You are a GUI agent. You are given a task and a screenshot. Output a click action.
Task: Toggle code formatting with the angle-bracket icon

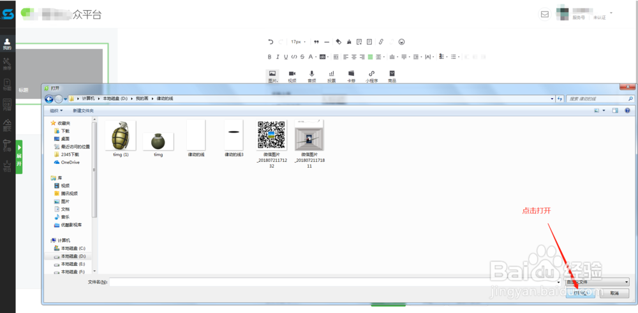(294, 57)
